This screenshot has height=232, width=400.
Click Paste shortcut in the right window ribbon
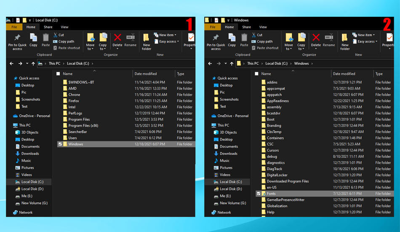(267, 48)
